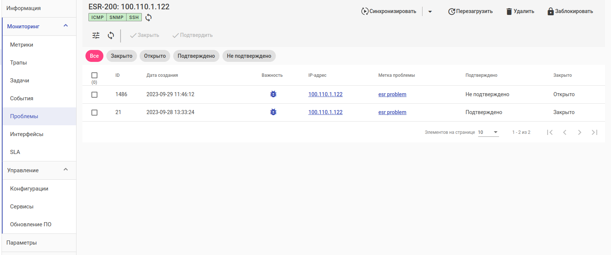The image size is (611, 255).
Task: Collapse the Управление sidebar section
Action: click(66, 170)
